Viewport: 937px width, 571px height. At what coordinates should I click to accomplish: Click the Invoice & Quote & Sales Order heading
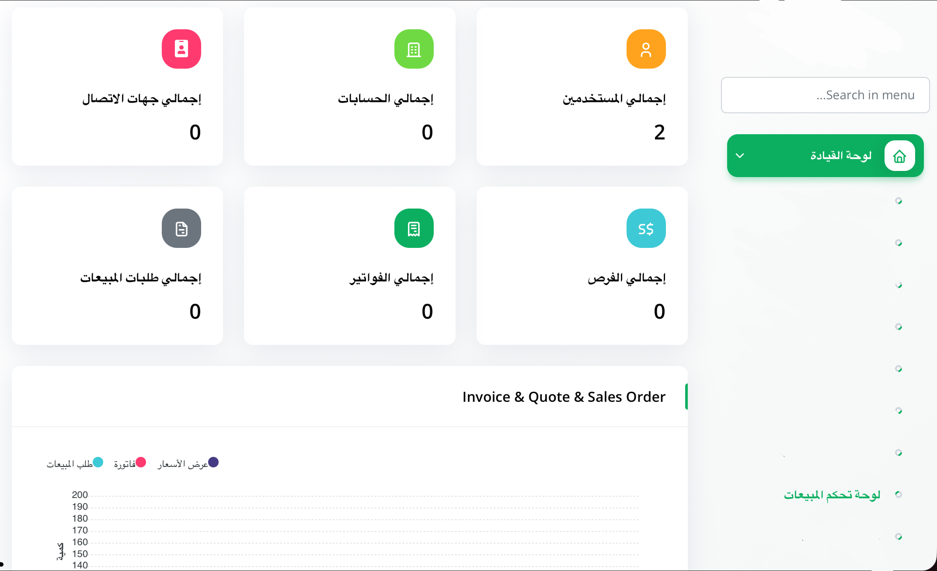pos(564,397)
